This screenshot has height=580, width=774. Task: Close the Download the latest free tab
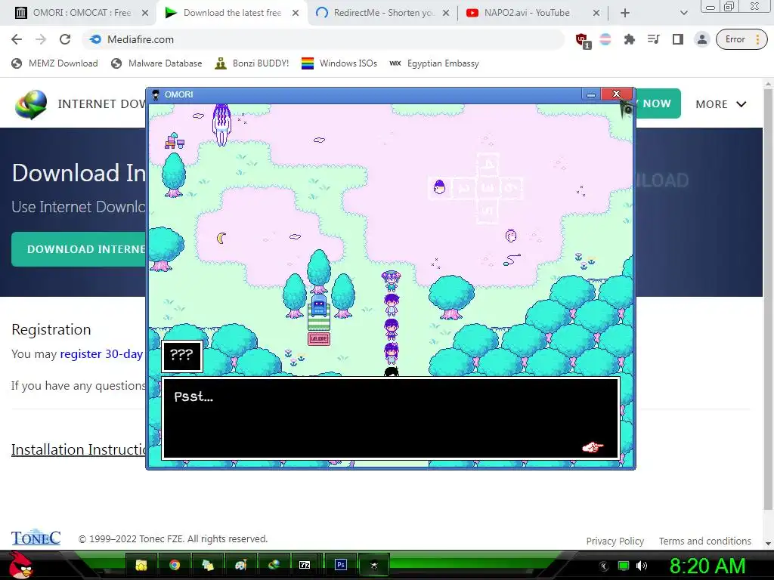pyautogui.click(x=296, y=13)
